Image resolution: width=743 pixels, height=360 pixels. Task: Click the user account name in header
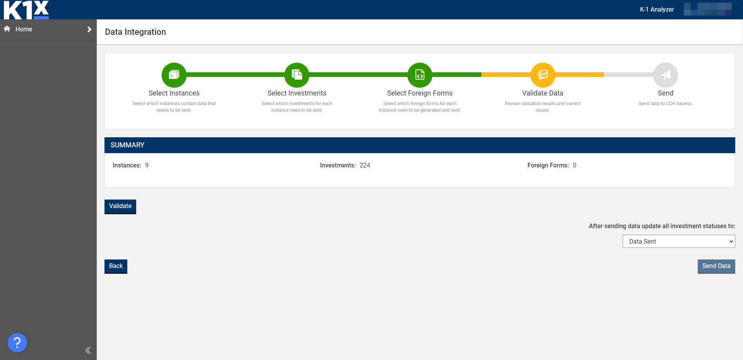707,9
